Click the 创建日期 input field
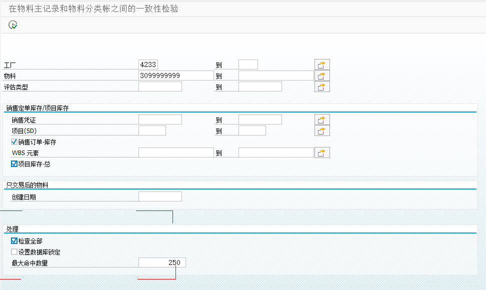The width and height of the screenshot is (486, 290). [x=160, y=196]
